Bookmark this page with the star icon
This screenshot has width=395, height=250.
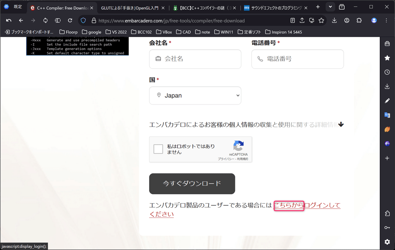pyautogui.click(x=321, y=20)
